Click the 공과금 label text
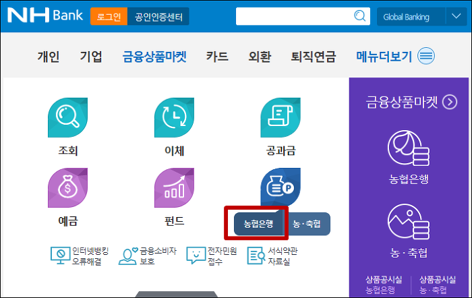Viewport: 472px width, 298px height. [281, 150]
